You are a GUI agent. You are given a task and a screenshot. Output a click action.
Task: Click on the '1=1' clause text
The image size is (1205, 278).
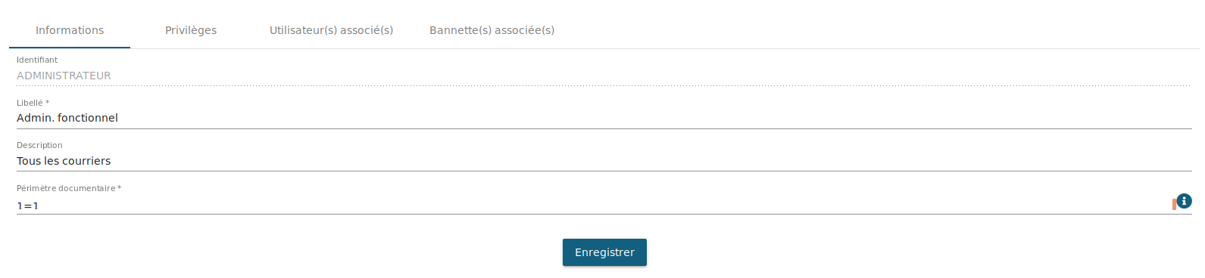click(27, 205)
